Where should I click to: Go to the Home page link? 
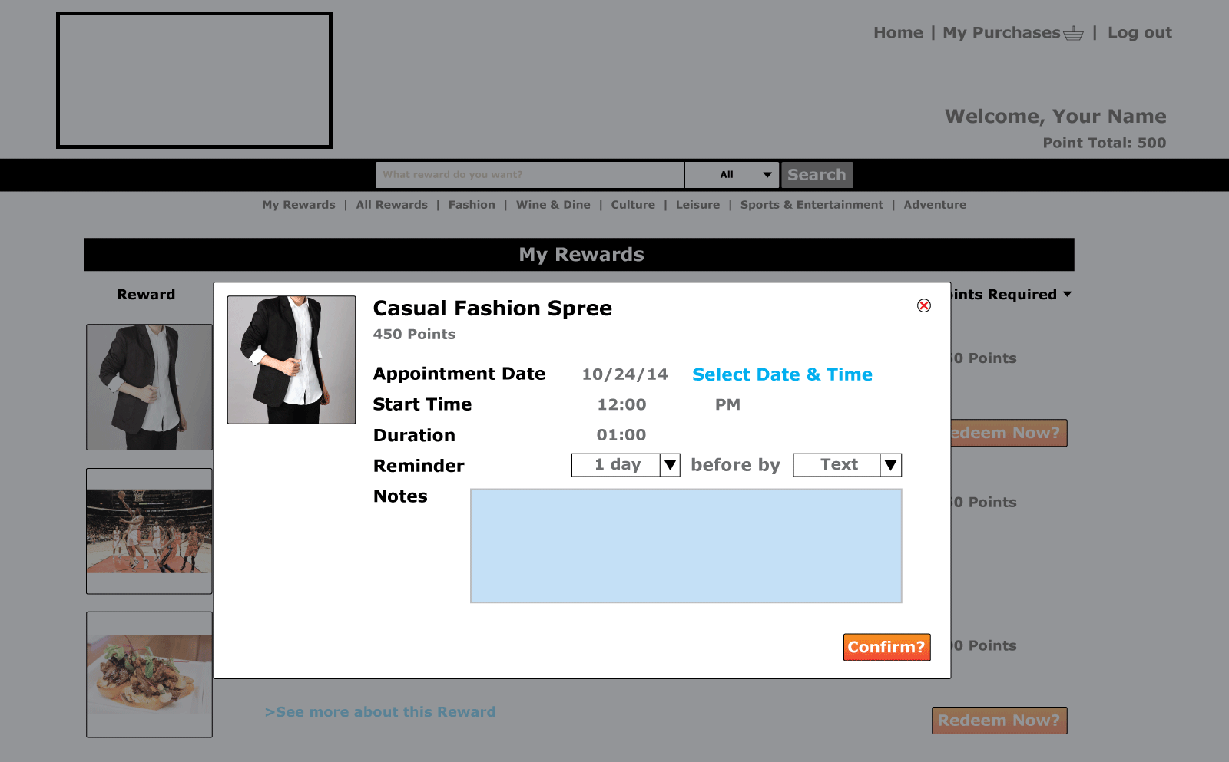[898, 33]
